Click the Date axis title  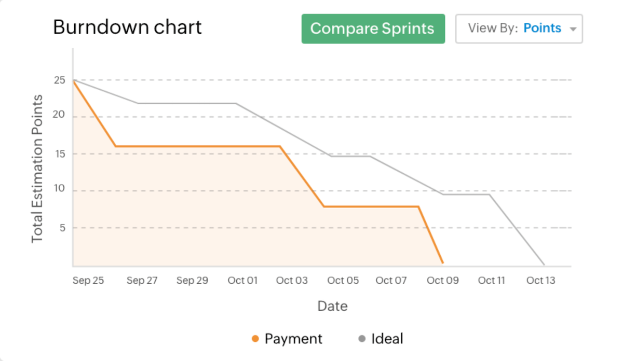tap(332, 306)
